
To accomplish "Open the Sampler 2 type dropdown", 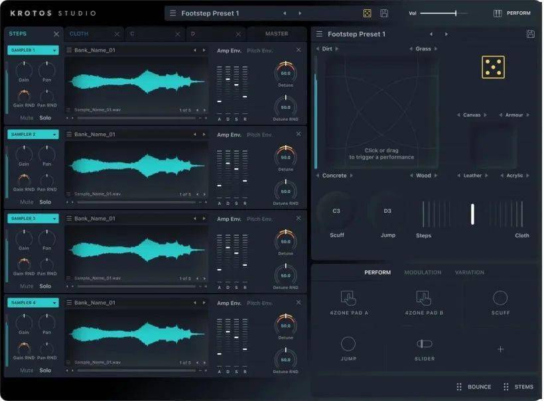I will pyautogui.click(x=33, y=135).
